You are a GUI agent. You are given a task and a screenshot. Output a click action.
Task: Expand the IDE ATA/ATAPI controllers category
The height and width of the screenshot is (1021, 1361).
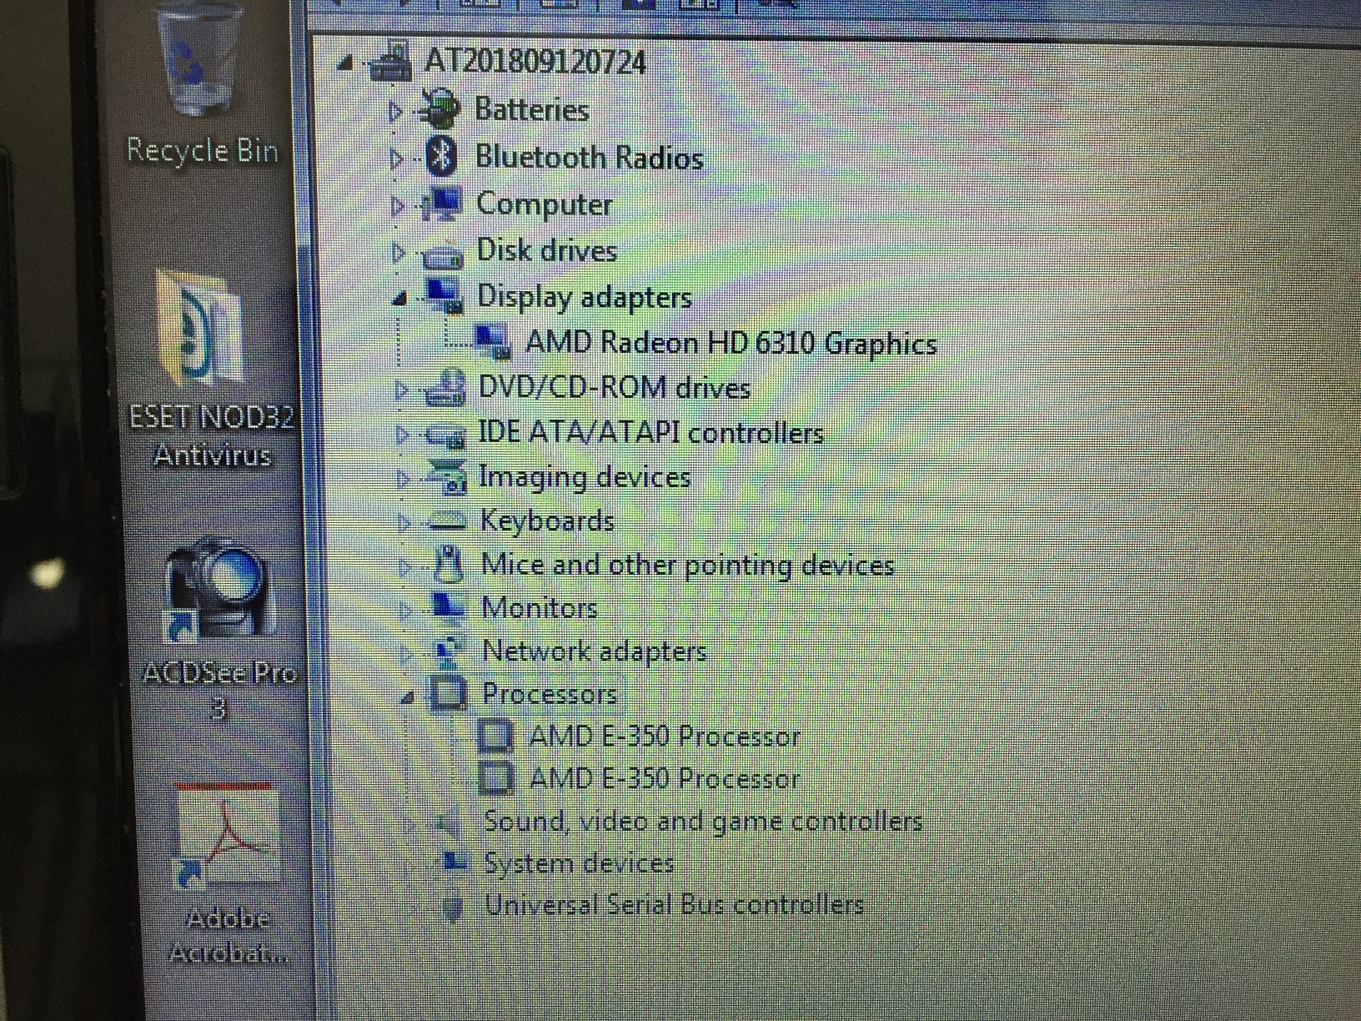click(404, 432)
